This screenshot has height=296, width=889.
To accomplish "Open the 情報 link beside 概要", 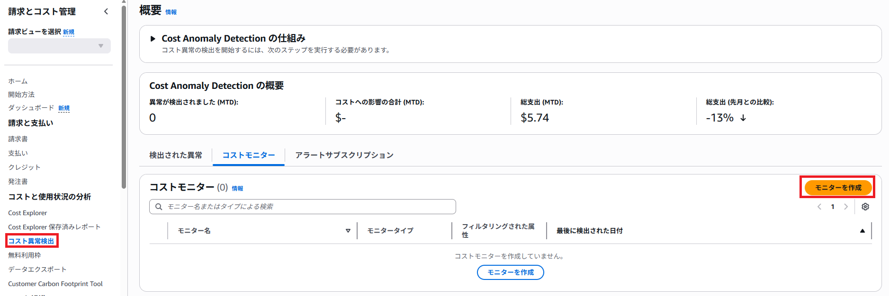I will click(x=171, y=12).
